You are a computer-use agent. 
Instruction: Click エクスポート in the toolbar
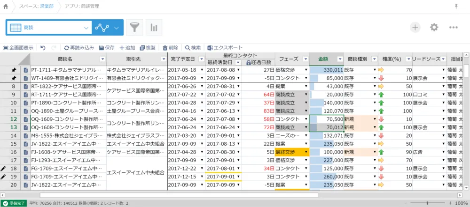(x=224, y=48)
